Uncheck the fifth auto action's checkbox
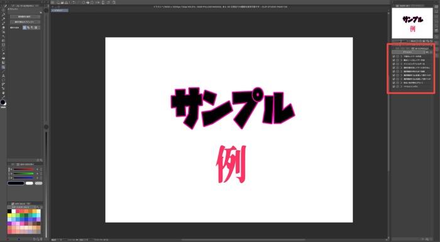The width and height of the screenshot is (440, 242). pos(393,71)
